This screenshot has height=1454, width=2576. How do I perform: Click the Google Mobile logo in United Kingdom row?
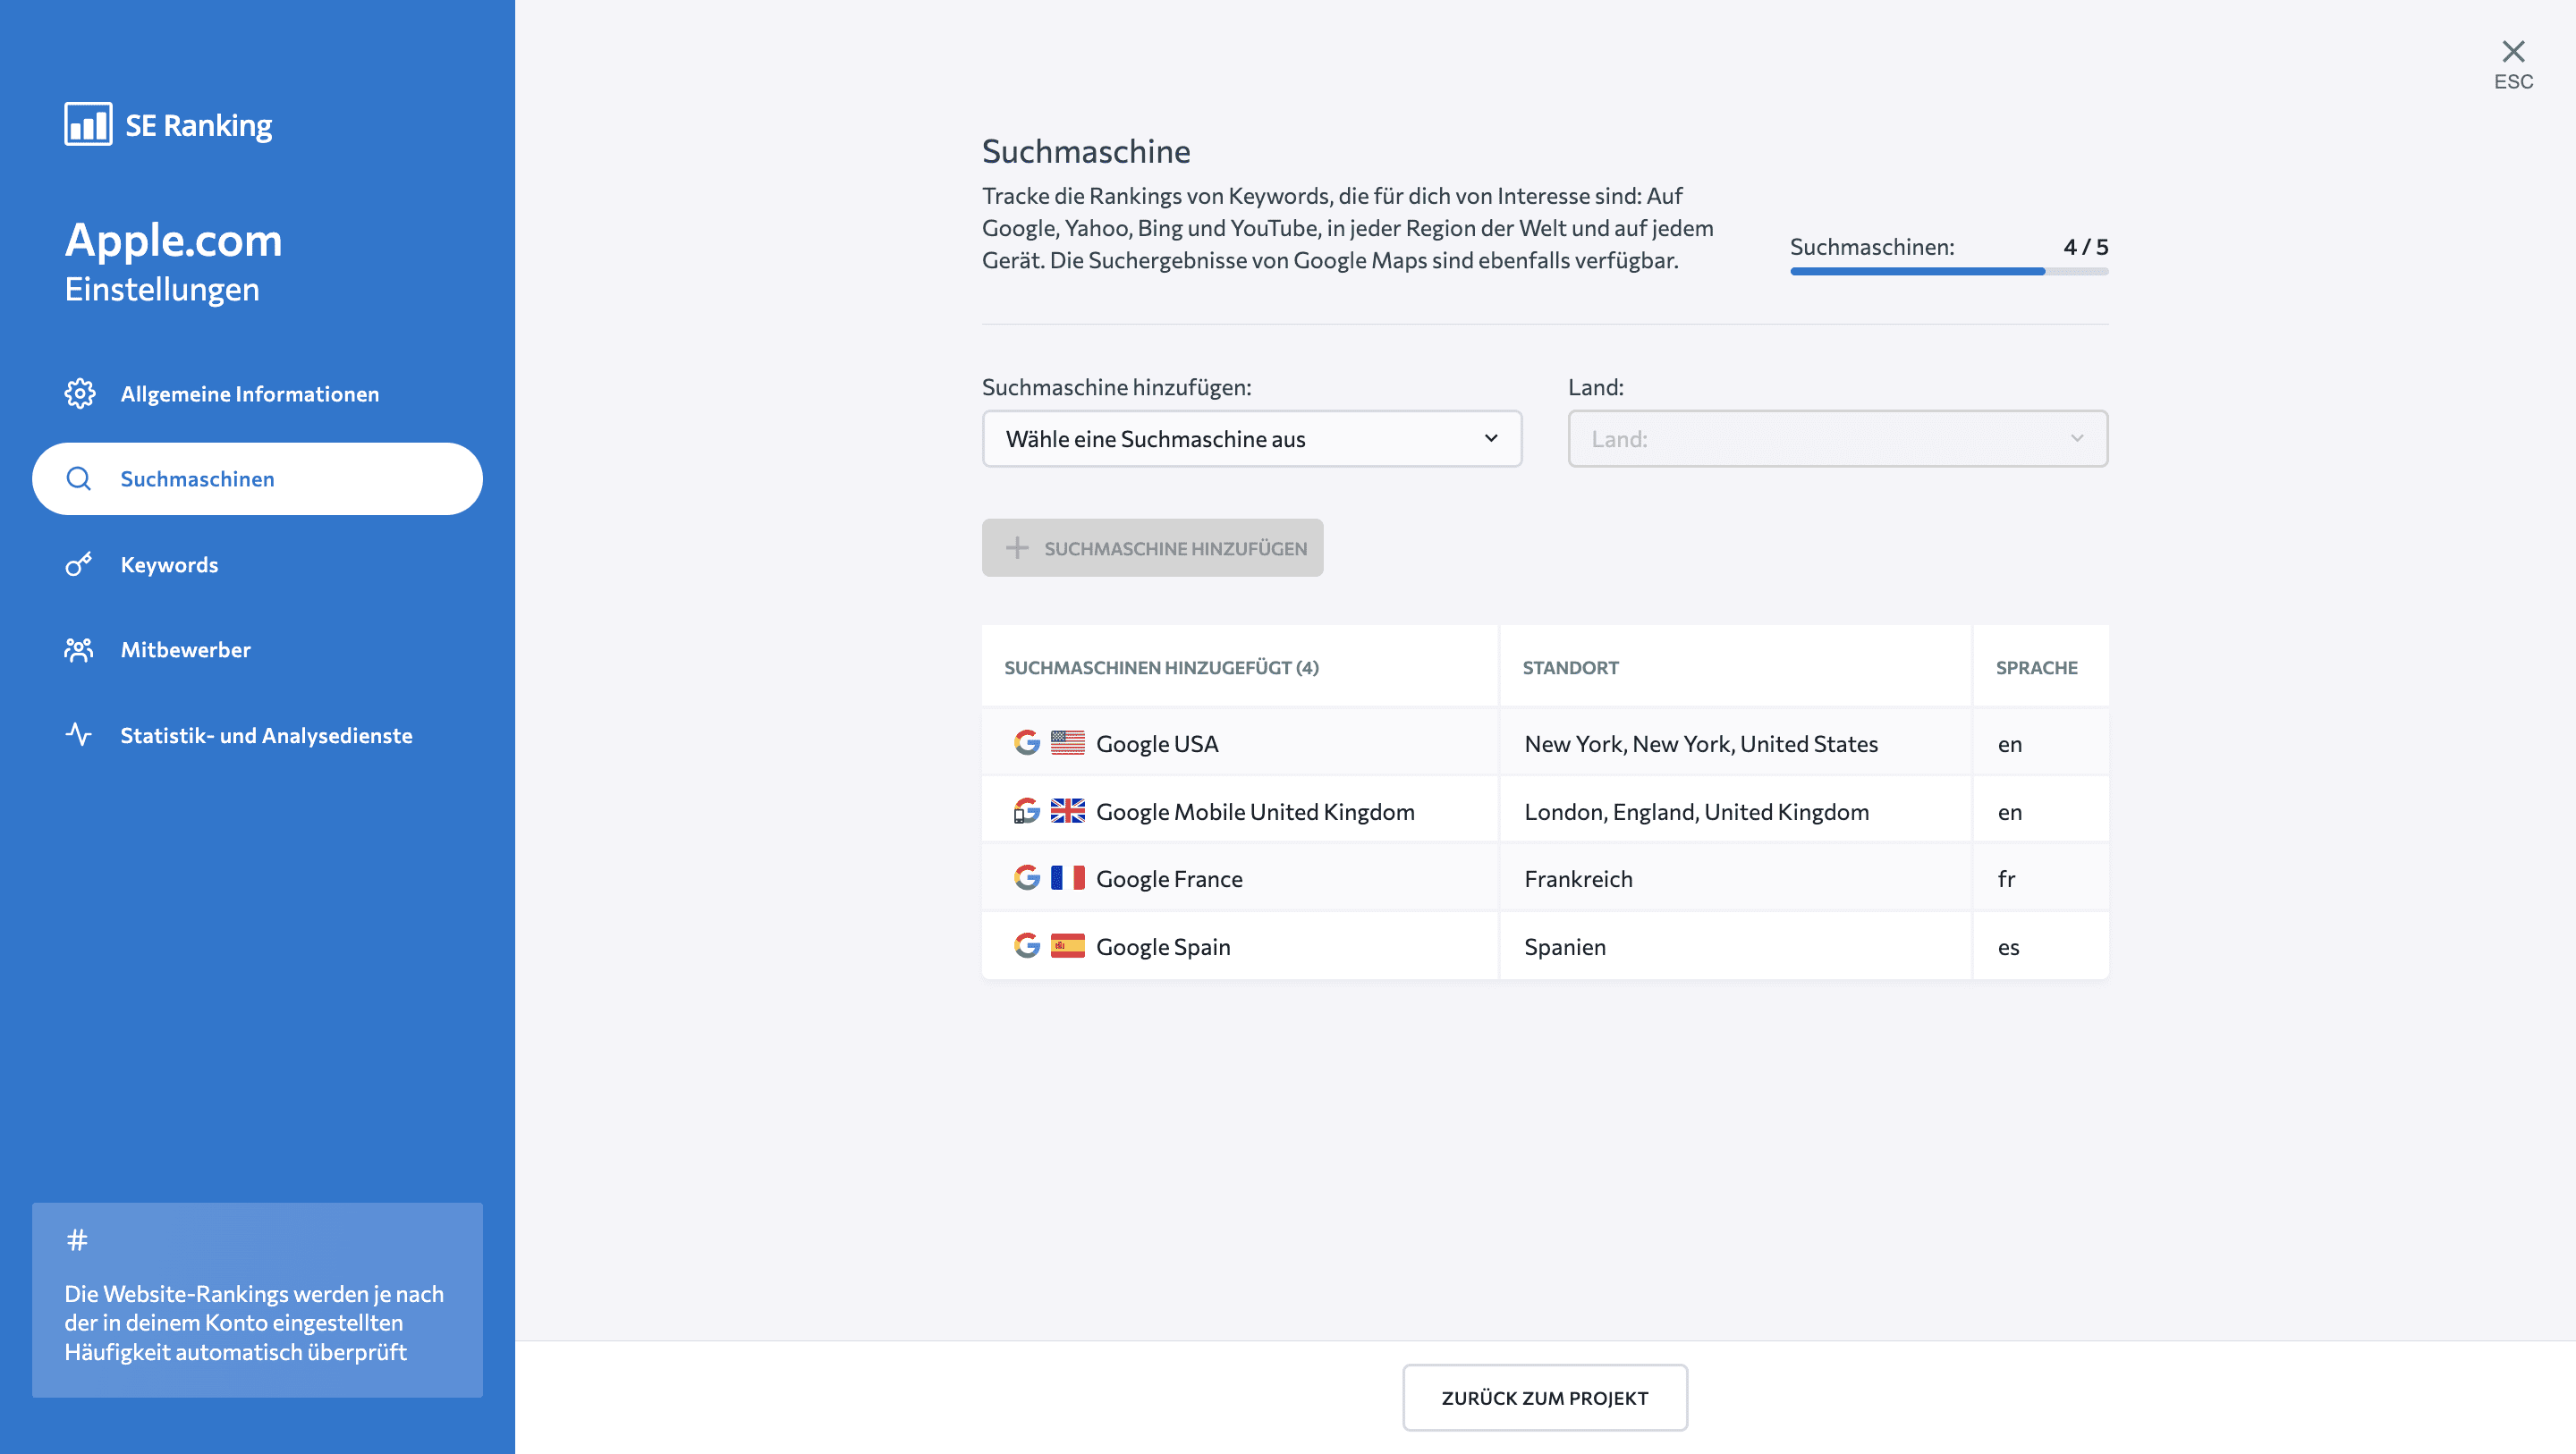pos(1027,810)
